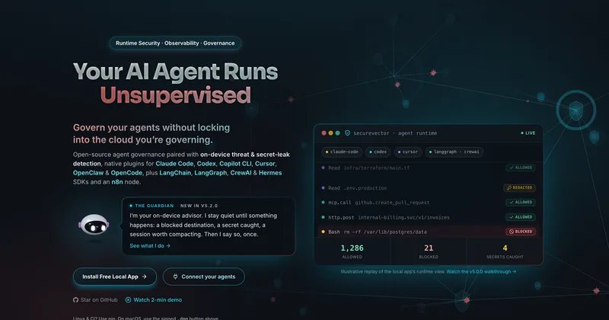
Task: Click the Runtime Security Observability Governance badge
Action: click(175, 43)
